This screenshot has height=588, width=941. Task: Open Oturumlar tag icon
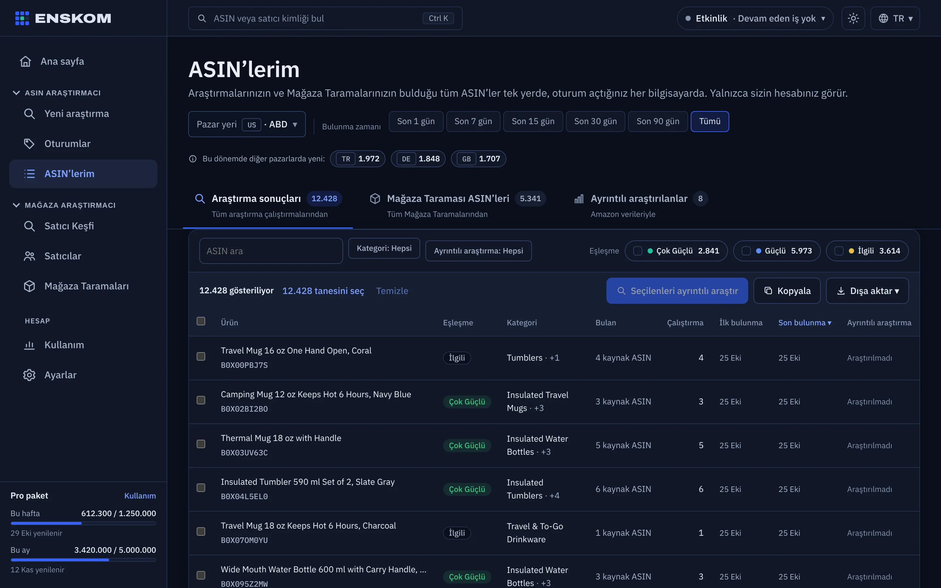[29, 143]
